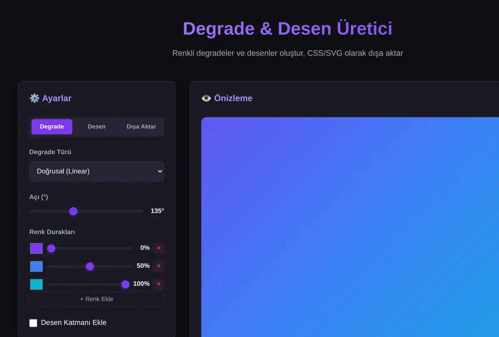The height and width of the screenshot is (337, 499).
Task: Remove the 100% color stop
Action: coord(158,284)
